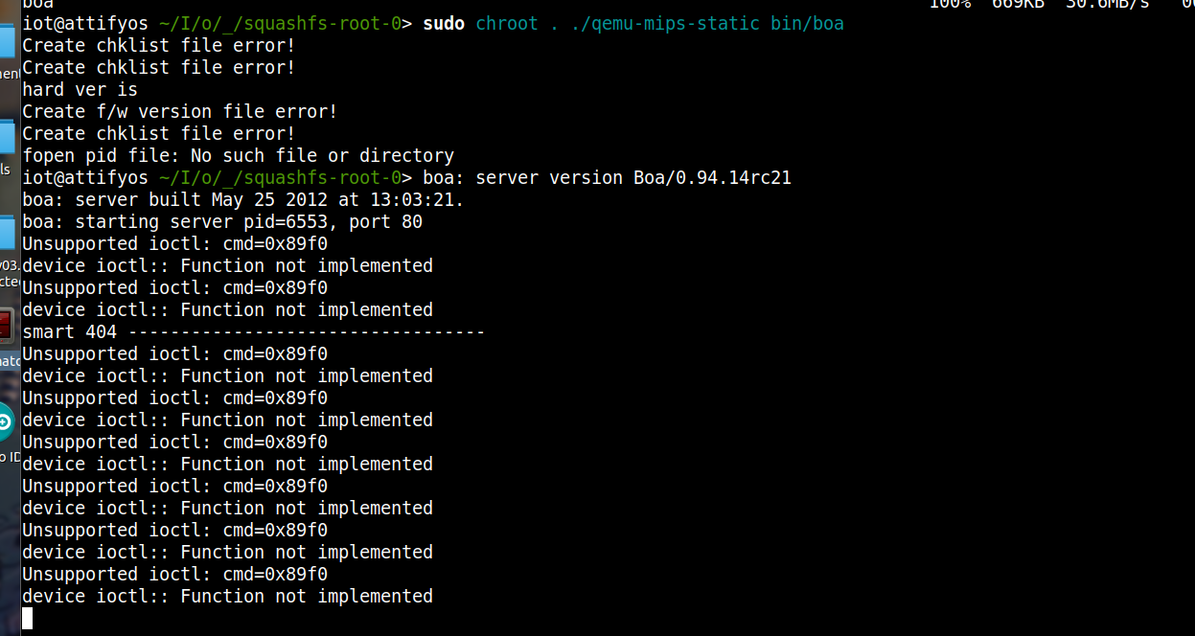Click 'boa: server built May 25 2012' line
This screenshot has width=1195, height=636.
click(x=243, y=199)
